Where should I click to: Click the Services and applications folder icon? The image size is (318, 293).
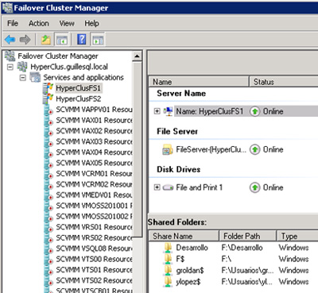(35, 77)
